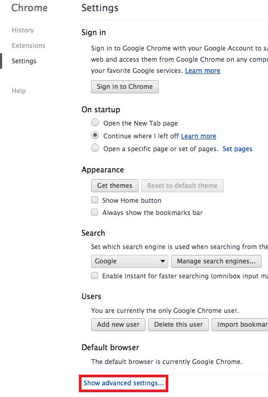Open the Learn more link for startup

tap(199, 136)
